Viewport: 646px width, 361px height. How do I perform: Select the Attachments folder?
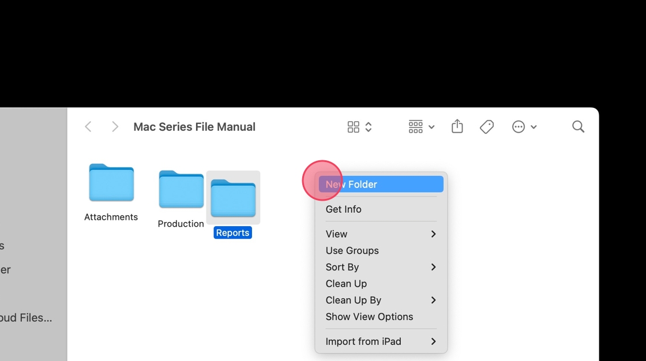111,183
